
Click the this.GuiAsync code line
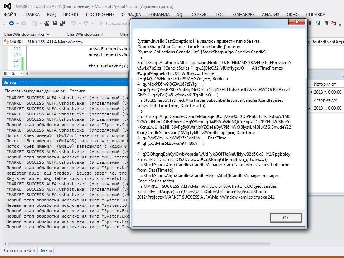click(x=108, y=66)
